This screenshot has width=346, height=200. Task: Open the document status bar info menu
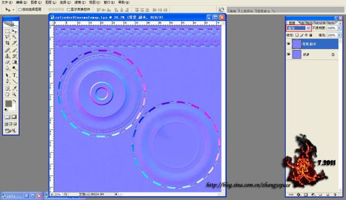(116, 194)
